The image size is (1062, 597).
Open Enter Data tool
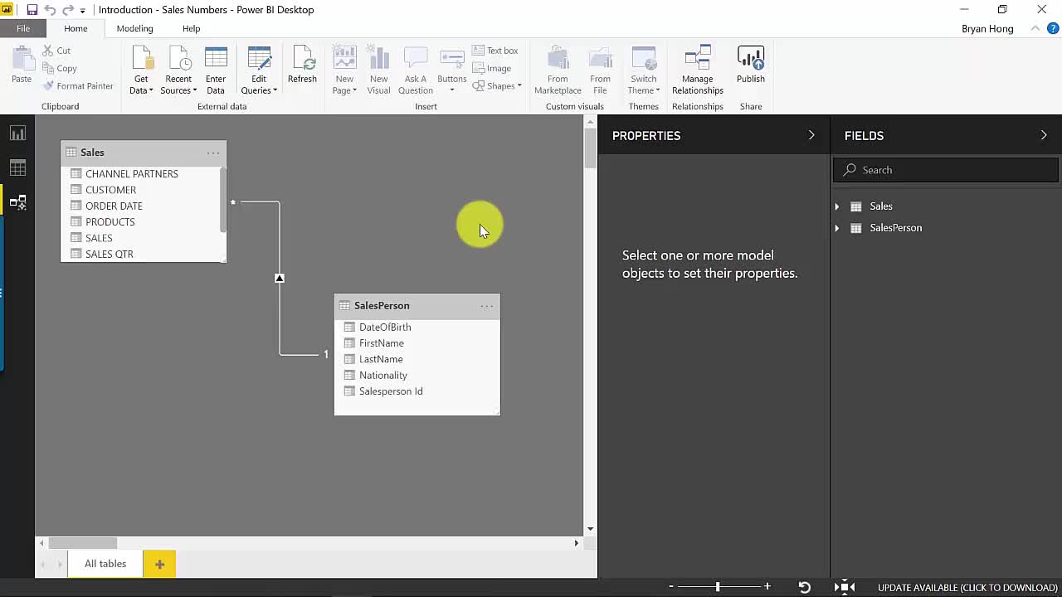(x=215, y=70)
